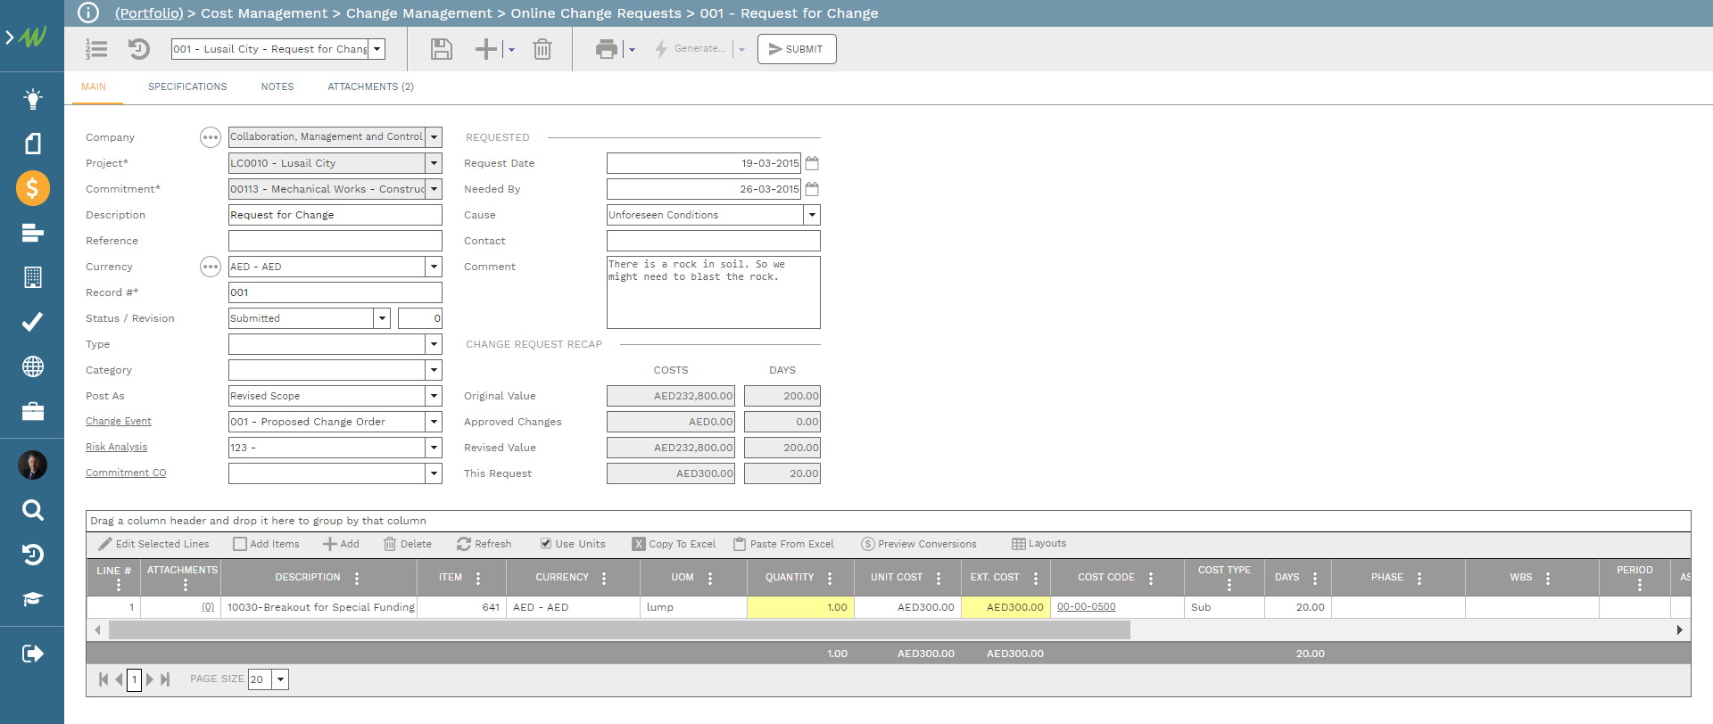Click the Reference input field
Screen dimensions: 1713x724
coord(335,241)
